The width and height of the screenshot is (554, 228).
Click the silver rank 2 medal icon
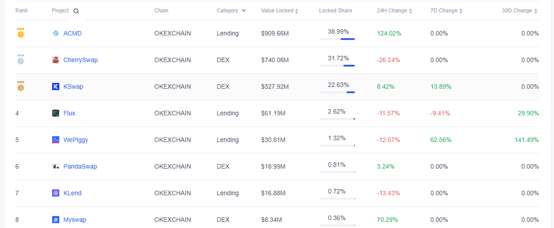20,60
